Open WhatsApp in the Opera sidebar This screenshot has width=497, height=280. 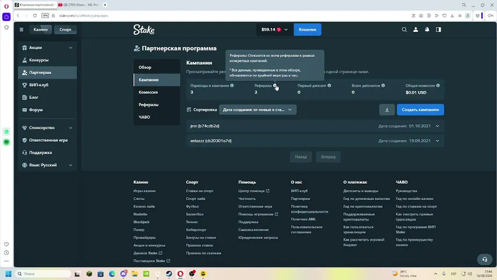click(6, 132)
